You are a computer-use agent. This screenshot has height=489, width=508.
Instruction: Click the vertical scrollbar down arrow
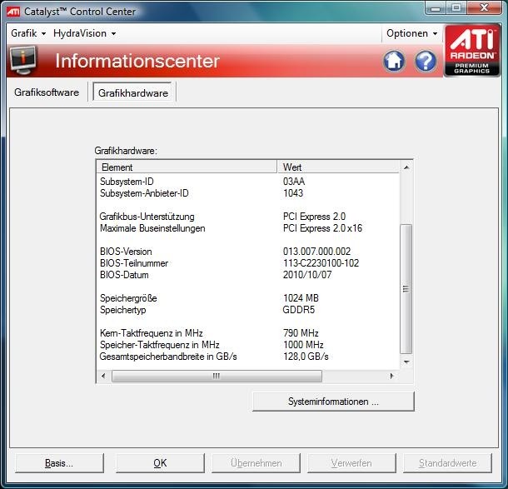[406, 362]
